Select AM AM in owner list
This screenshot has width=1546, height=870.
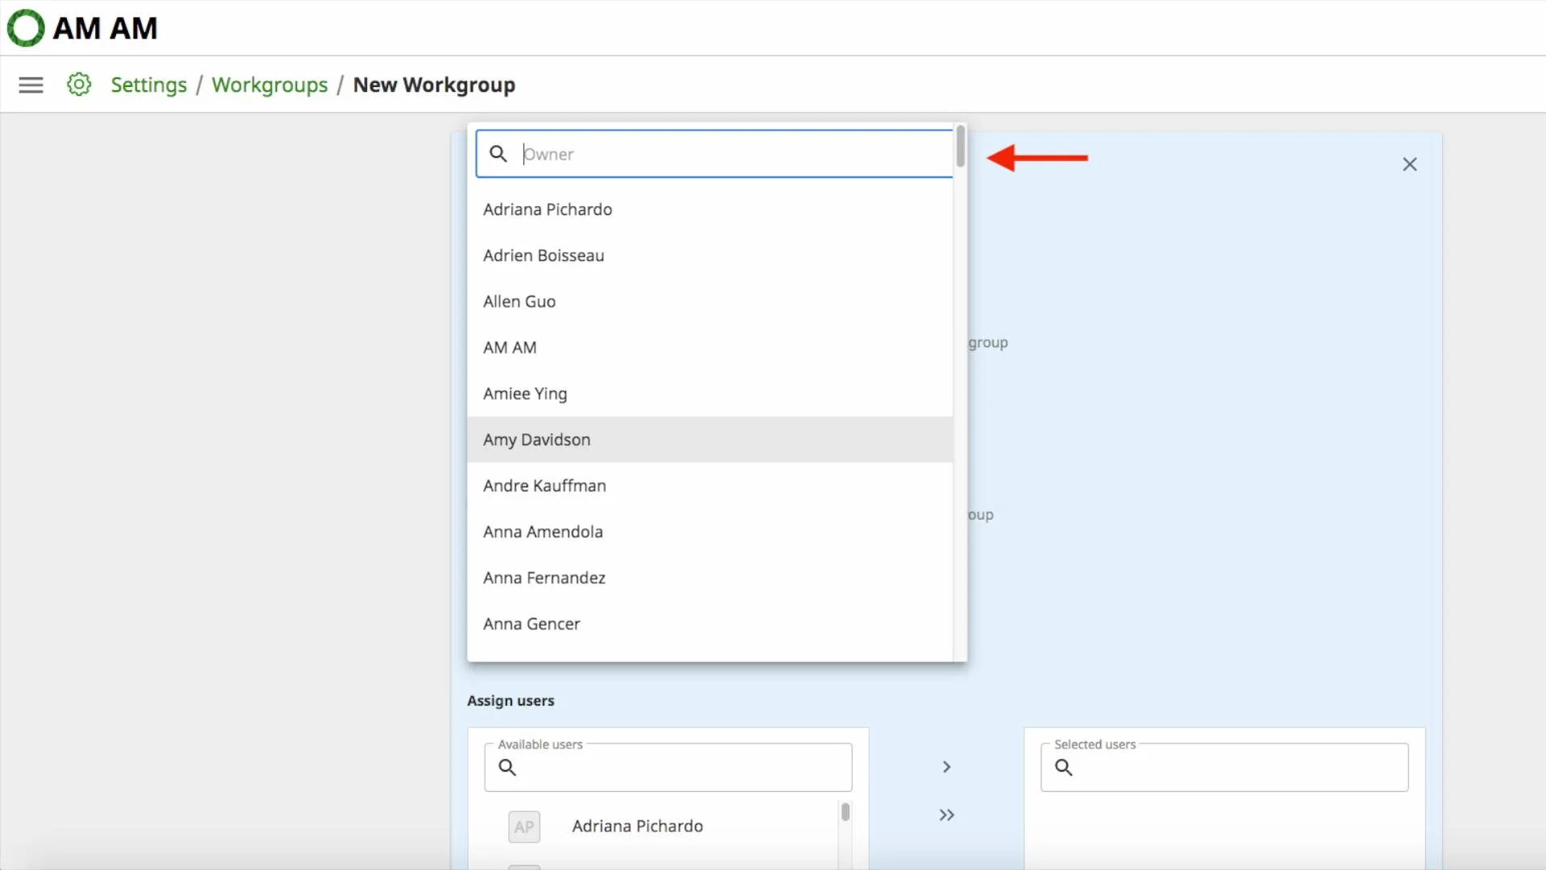[710, 347]
